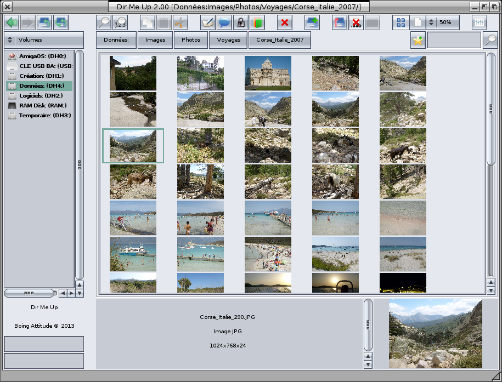This screenshot has width=502, height=382.
Task: Open settings with the sliders icon
Action: [x=480, y=22]
